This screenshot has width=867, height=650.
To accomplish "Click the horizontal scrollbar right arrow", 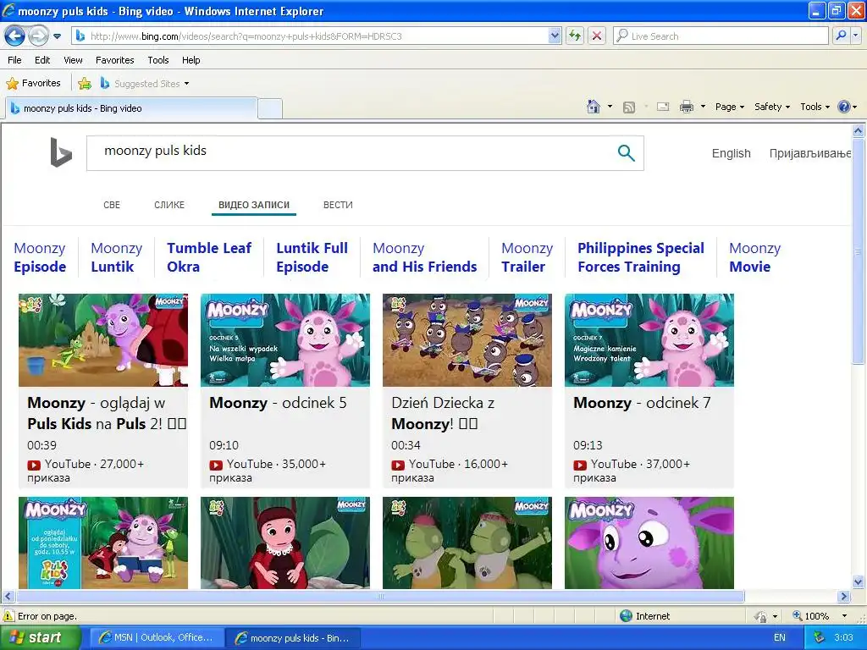I will (844, 597).
